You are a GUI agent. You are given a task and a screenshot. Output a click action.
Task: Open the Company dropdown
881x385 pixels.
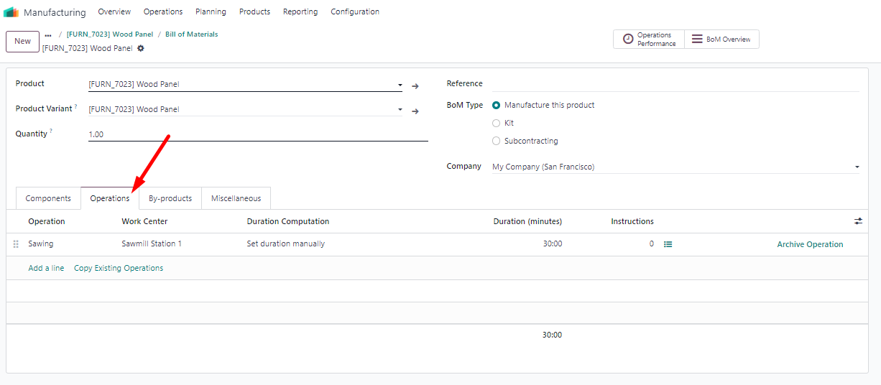[675, 167]
